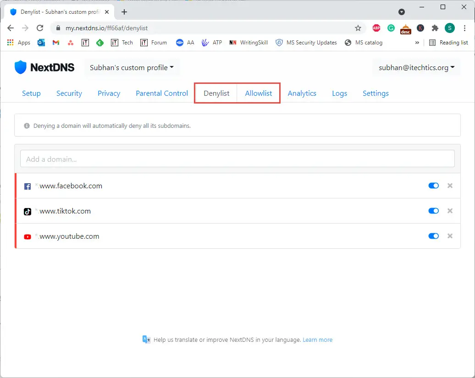
Task: Bookmark this page with the star icon
Action: tap(358, 28)
